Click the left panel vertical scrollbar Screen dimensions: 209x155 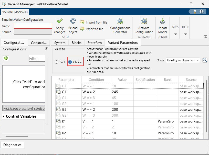(x=47, y=91)
